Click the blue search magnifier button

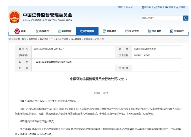(x=186, y=18)
